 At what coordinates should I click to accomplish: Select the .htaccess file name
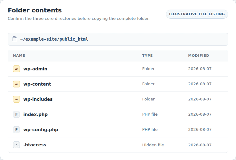pyautogui.click(x=35, y=145)
